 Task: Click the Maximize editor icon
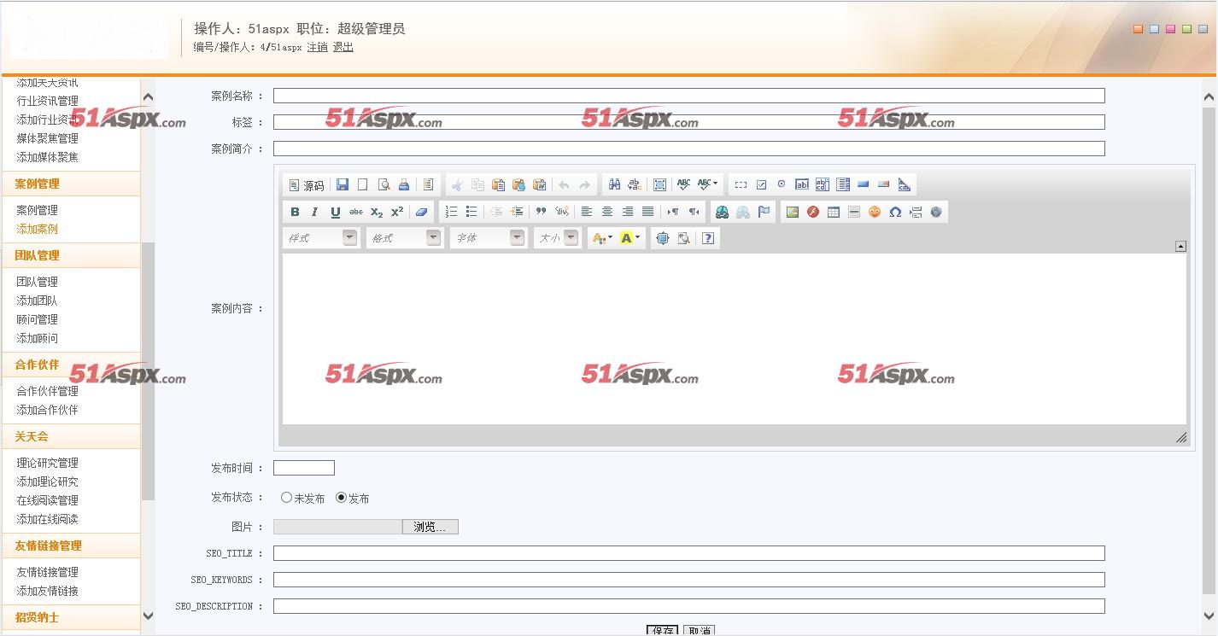pos(662,238)
